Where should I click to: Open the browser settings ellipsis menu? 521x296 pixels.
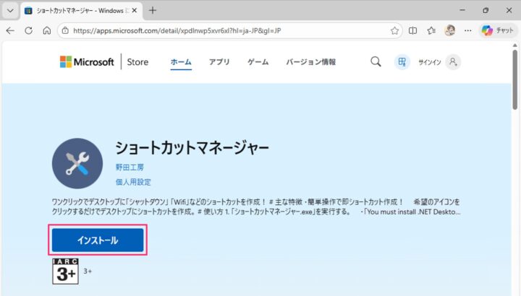point(468,30)
